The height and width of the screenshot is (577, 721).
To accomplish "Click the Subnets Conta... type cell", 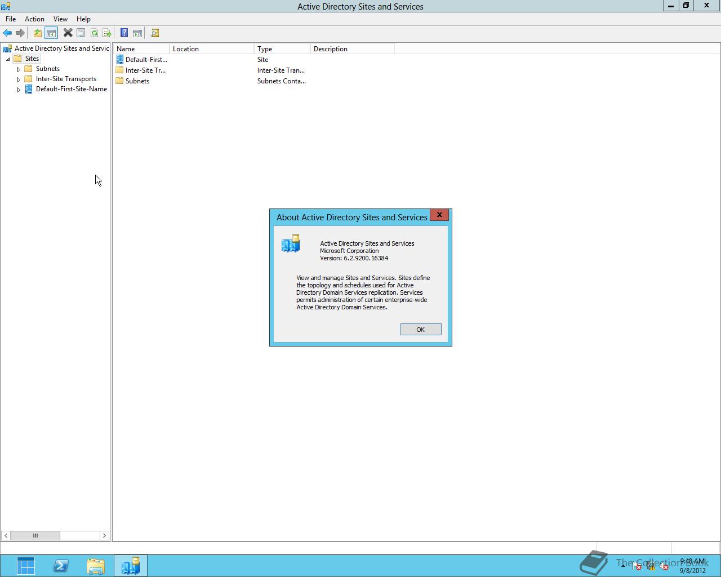I will pyautogui.click(x=282, y=81).
